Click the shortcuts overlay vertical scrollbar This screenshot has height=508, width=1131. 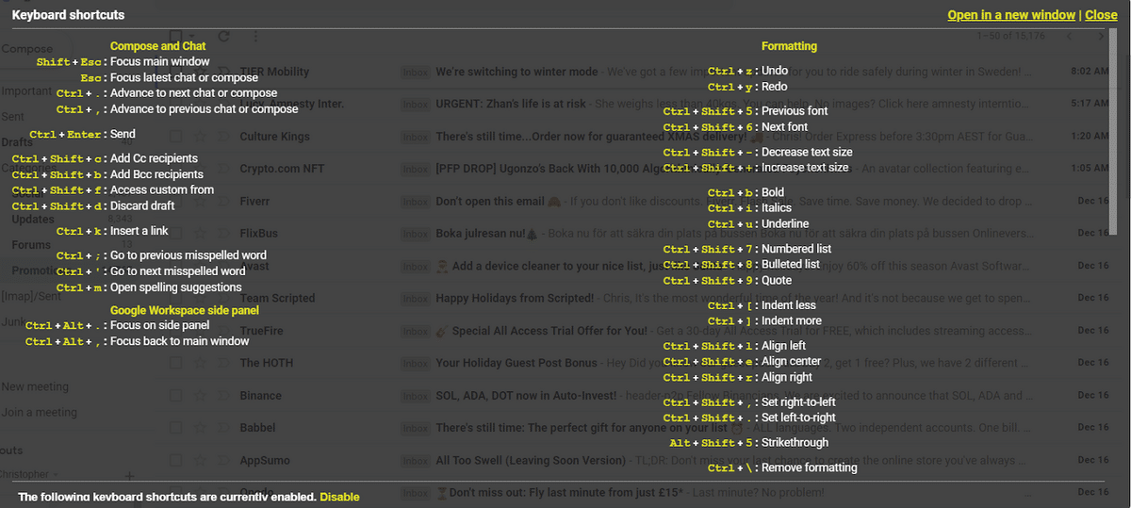pos(1112,132)
